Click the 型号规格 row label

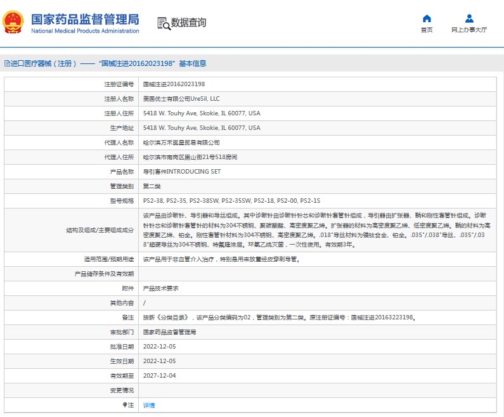(122, 201)
